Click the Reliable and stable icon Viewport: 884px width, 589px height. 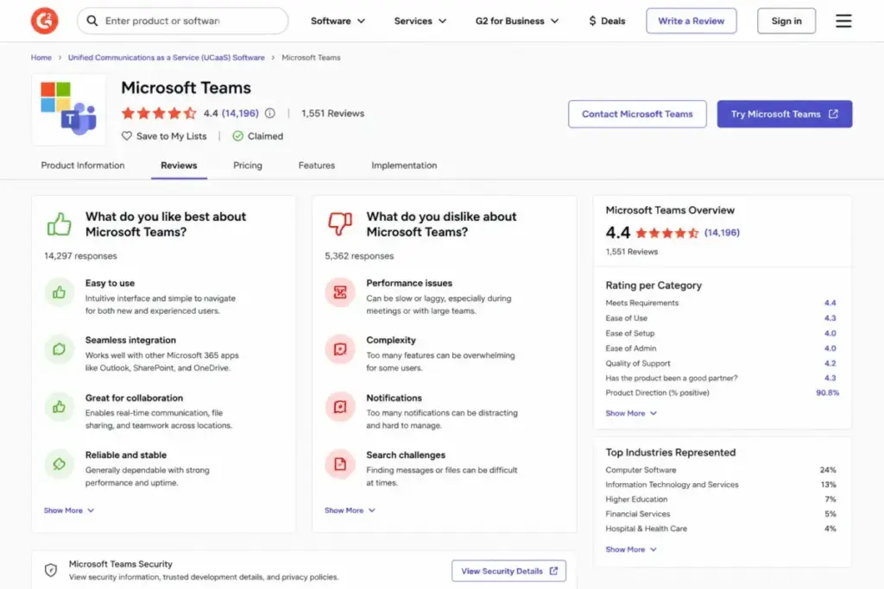[60, 464]
